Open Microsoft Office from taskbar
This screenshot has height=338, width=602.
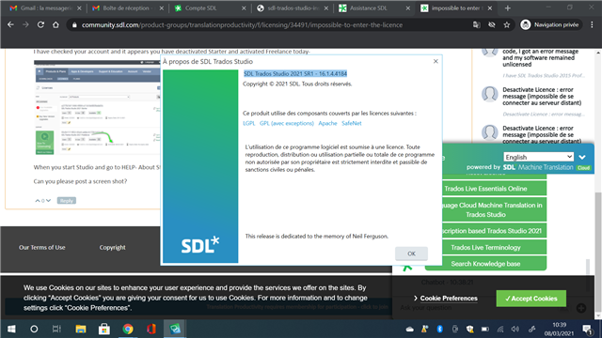coord(151,329)
